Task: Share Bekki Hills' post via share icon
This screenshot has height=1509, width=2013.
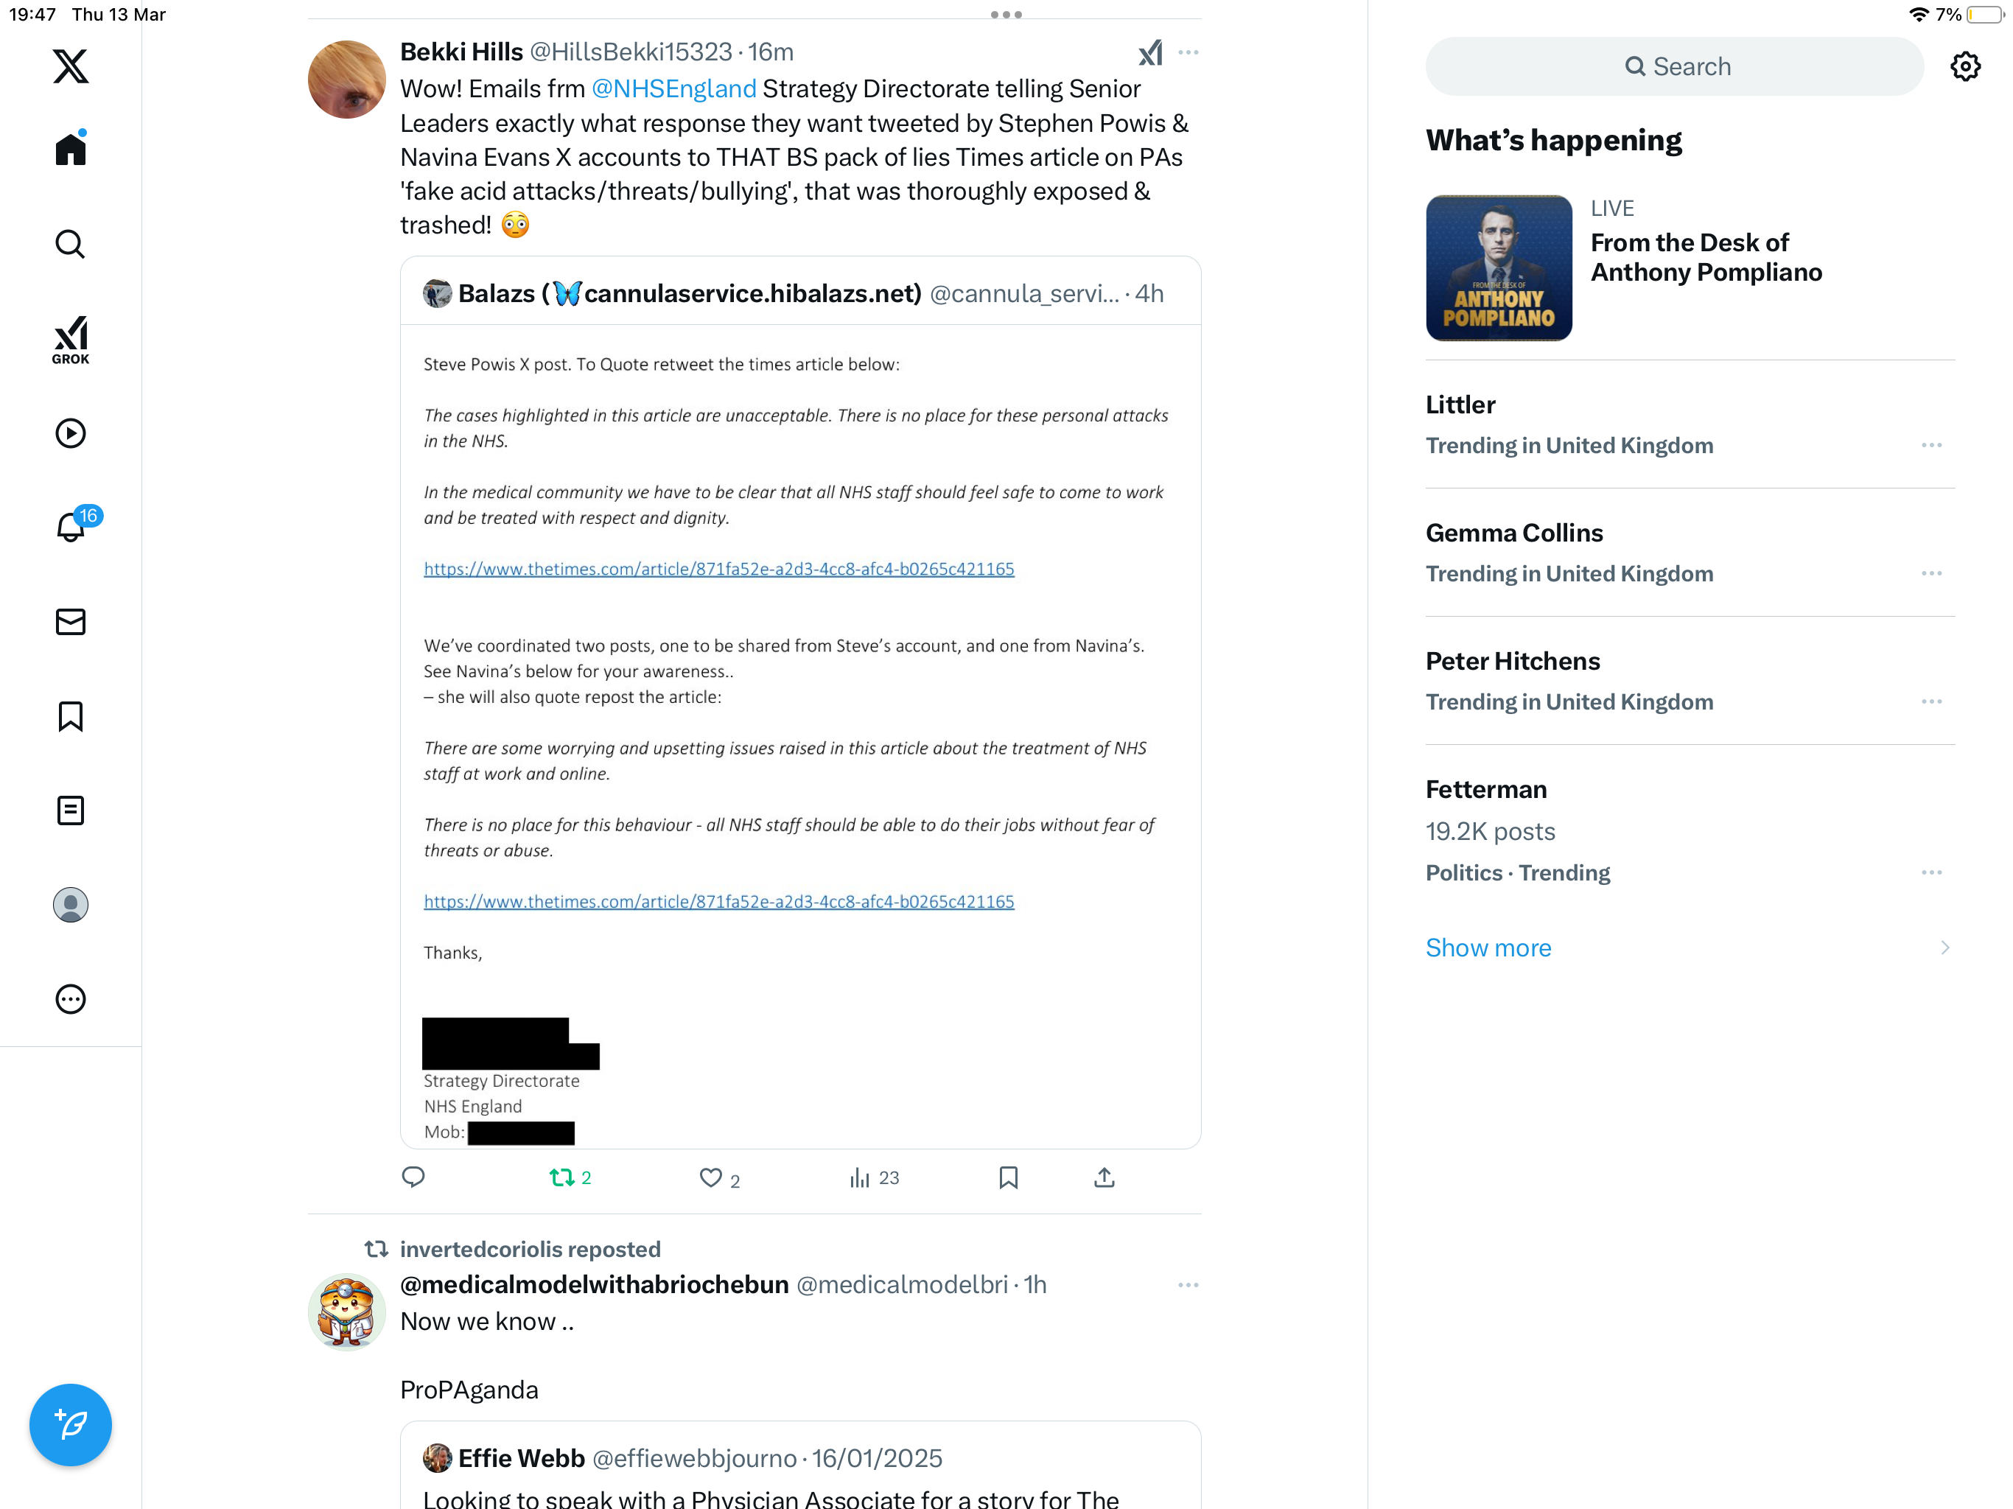Action: pos(1104,1177)
